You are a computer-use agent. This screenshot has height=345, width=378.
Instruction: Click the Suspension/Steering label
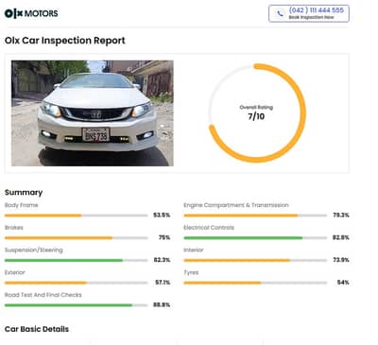[34, 250]
